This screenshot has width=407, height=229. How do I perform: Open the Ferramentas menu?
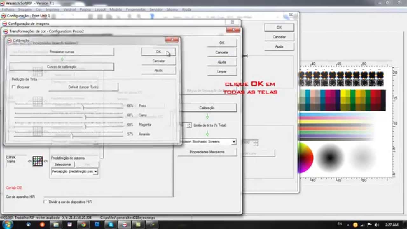pyautogui.click(x=136, y=10)
